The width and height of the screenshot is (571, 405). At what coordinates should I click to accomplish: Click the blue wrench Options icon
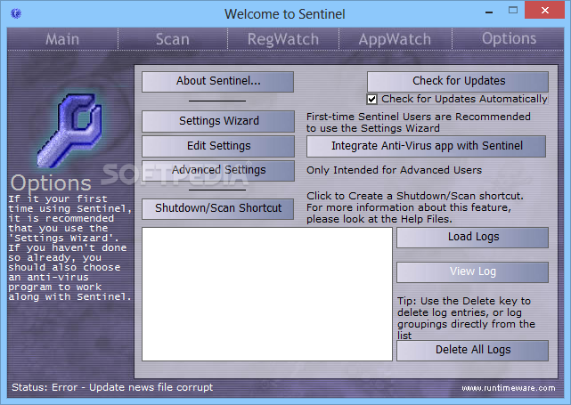pos(69,130)
